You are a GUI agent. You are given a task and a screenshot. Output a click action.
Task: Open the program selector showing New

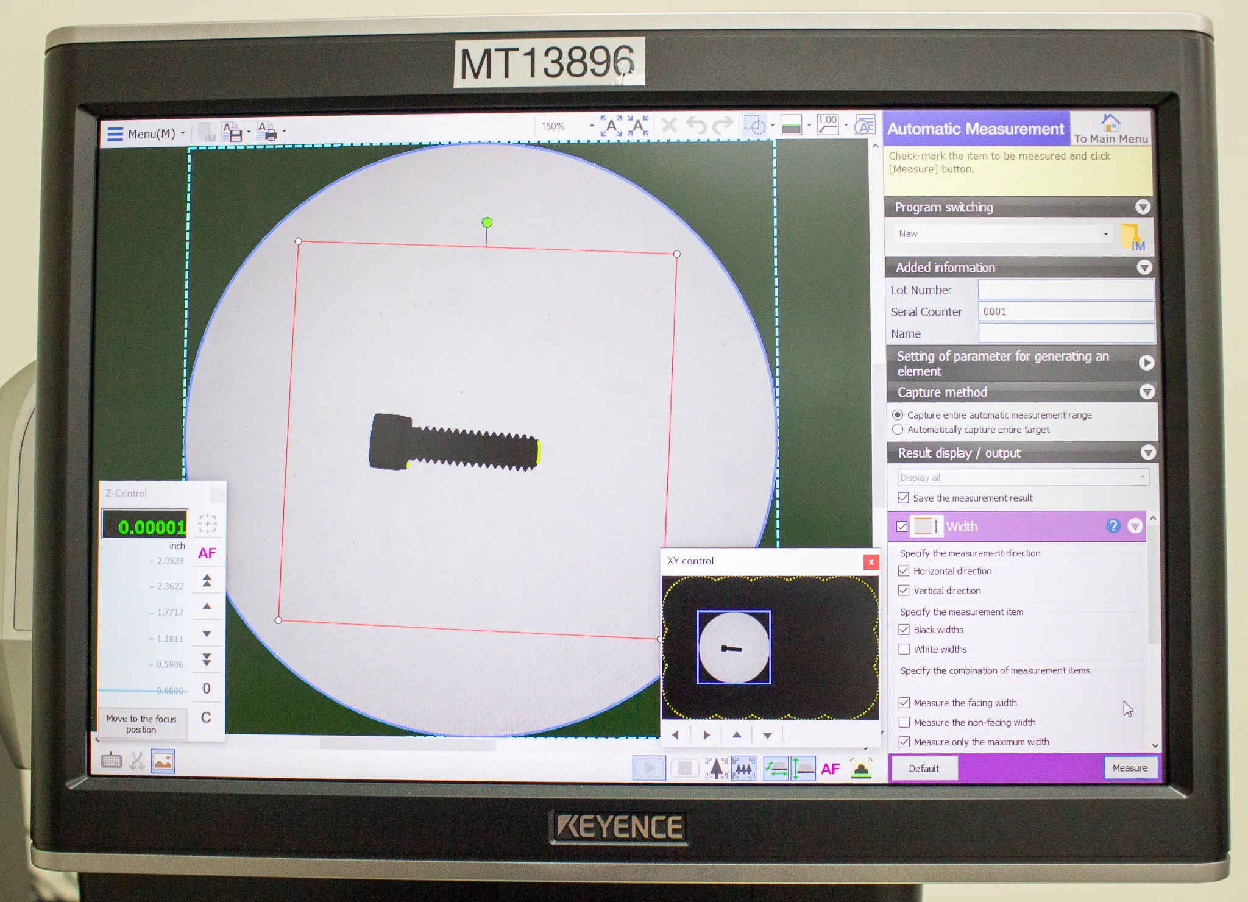tap(1003, 234)
